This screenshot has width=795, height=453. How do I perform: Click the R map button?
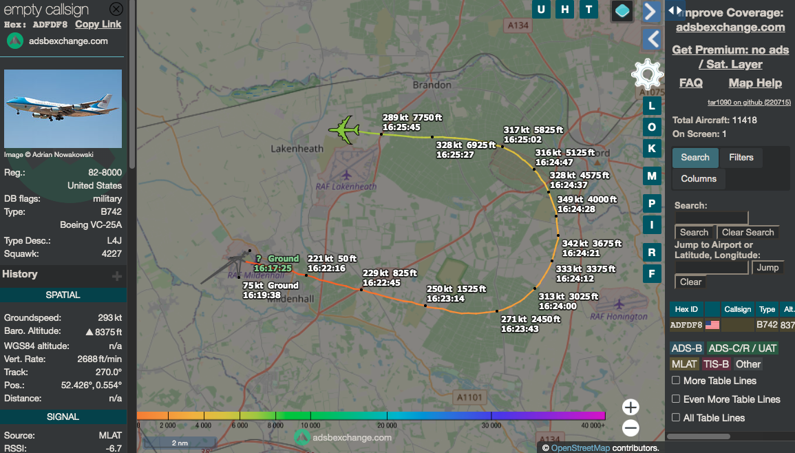tap(652, 252)
